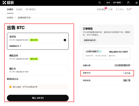139x106 pixels.
Task: Select the 银行卡 payment option
Action: point(38,70)
